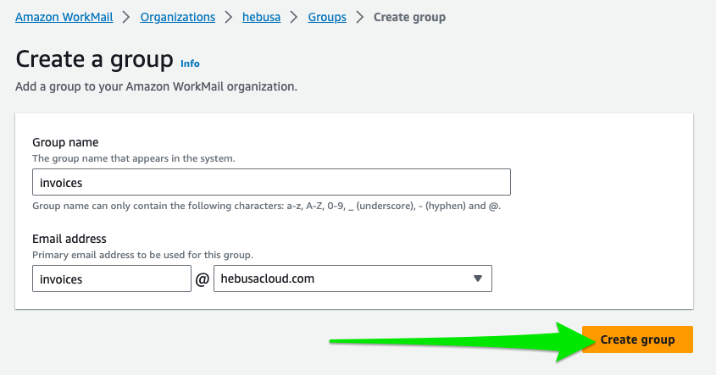Viewport: 716px width, 375px height.
Task: Click the 'Create a group' page heading
Action: (x=94, y=60)
